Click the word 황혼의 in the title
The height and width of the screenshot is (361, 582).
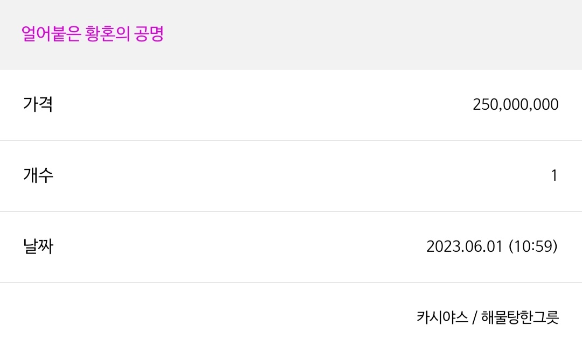[x=107, y=34]
